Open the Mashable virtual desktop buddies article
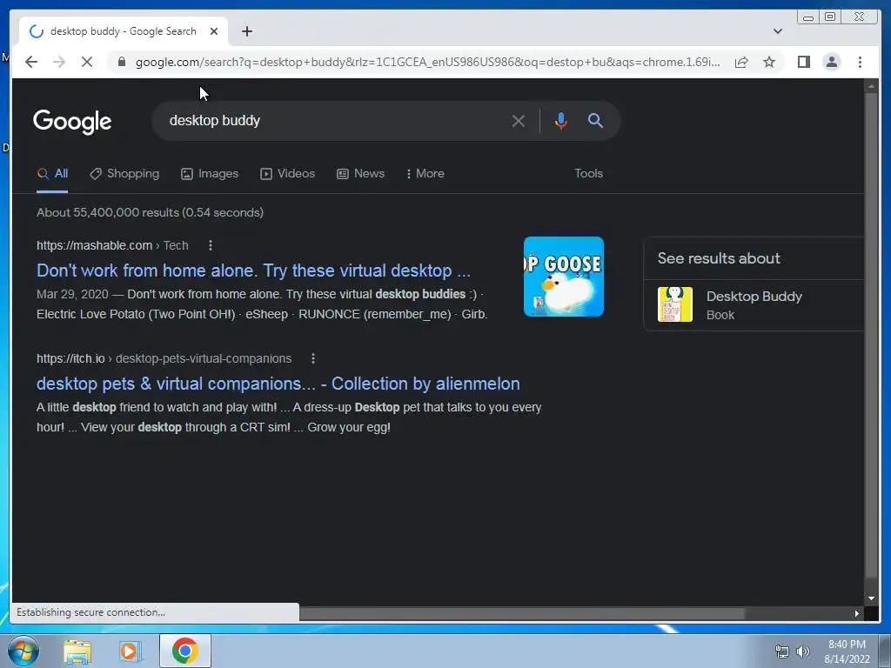Image resolution: width=891 pixels, height=668 pixels. (253, 271)
